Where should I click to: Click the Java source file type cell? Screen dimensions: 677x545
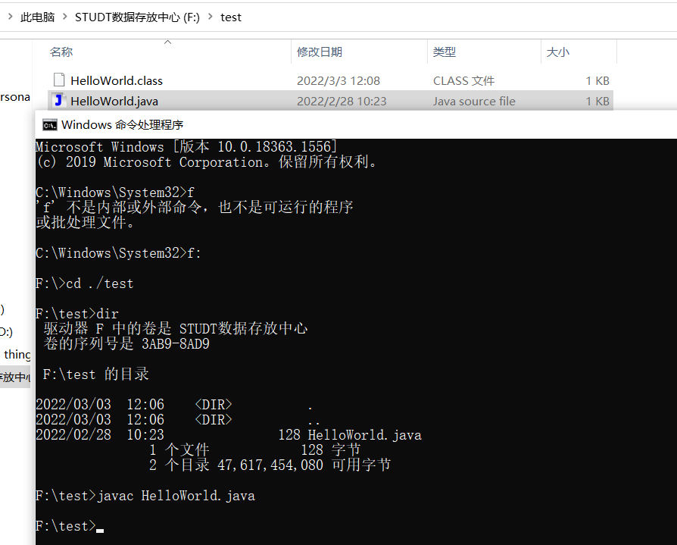474,101
